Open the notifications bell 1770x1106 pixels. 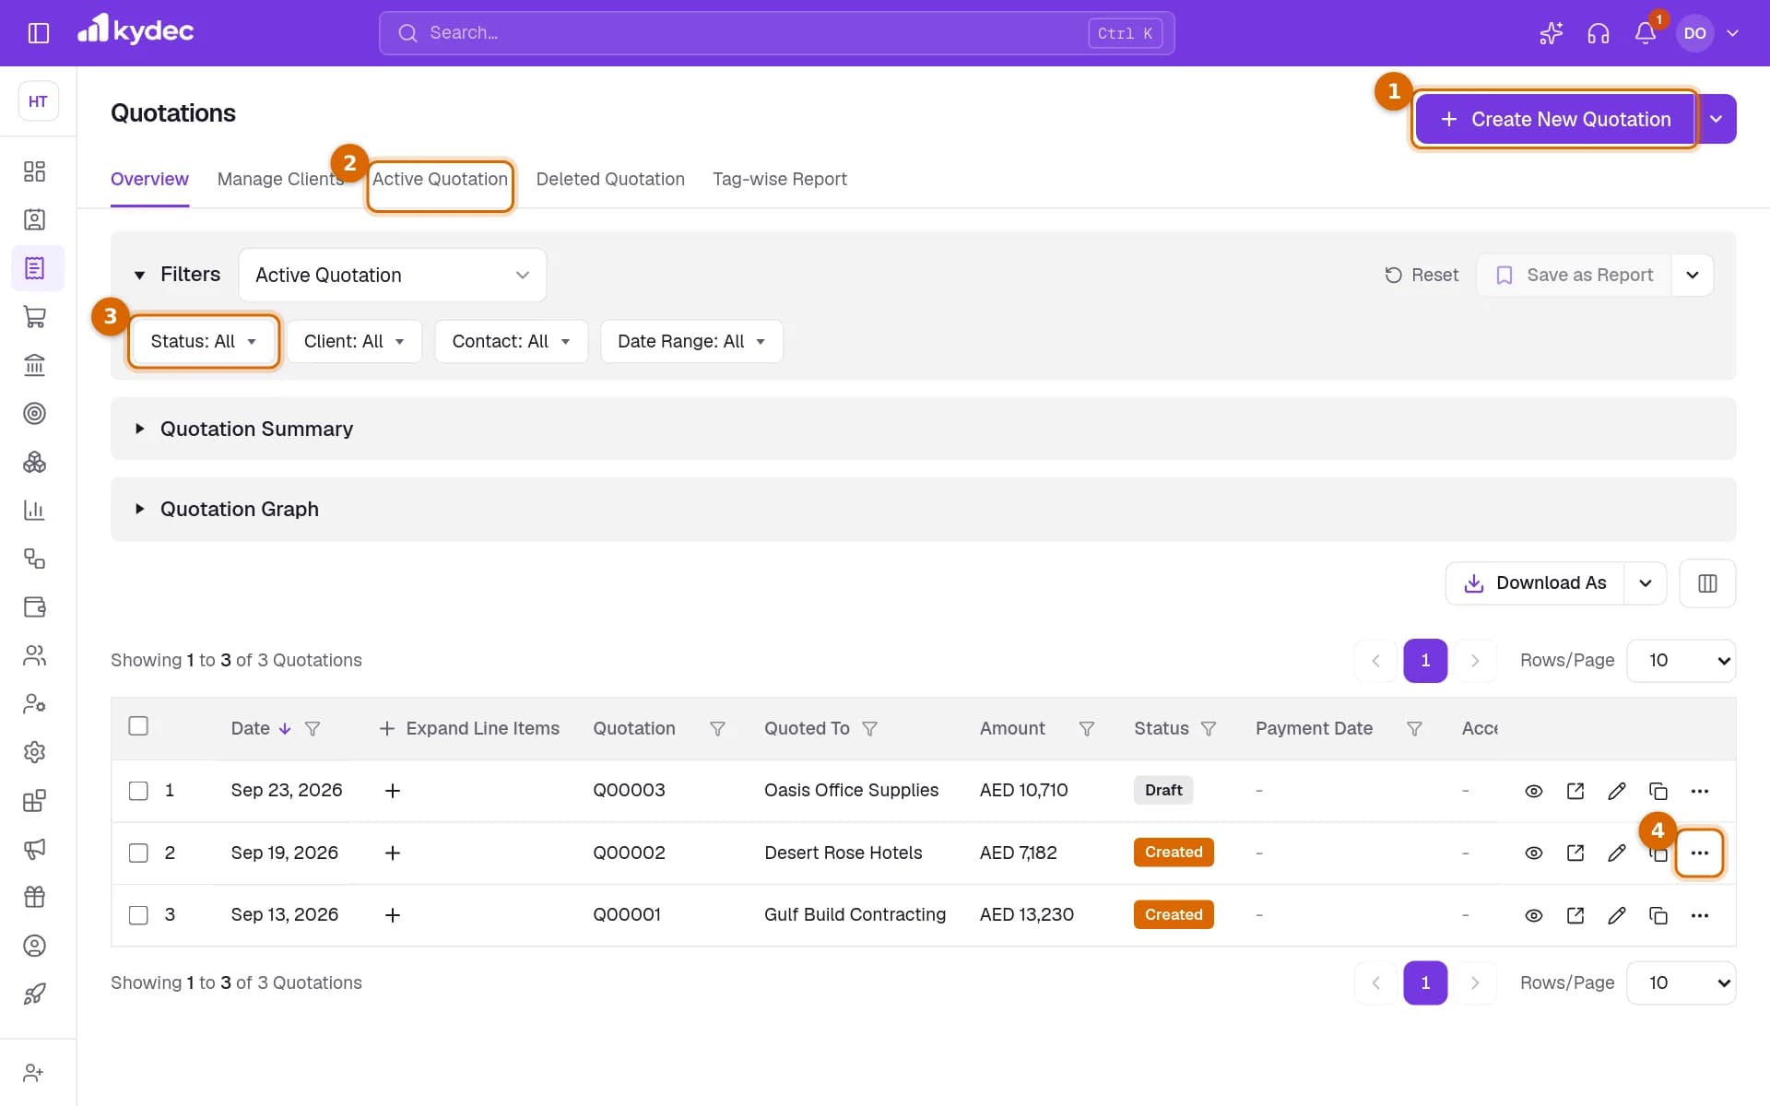point(1646,33)
